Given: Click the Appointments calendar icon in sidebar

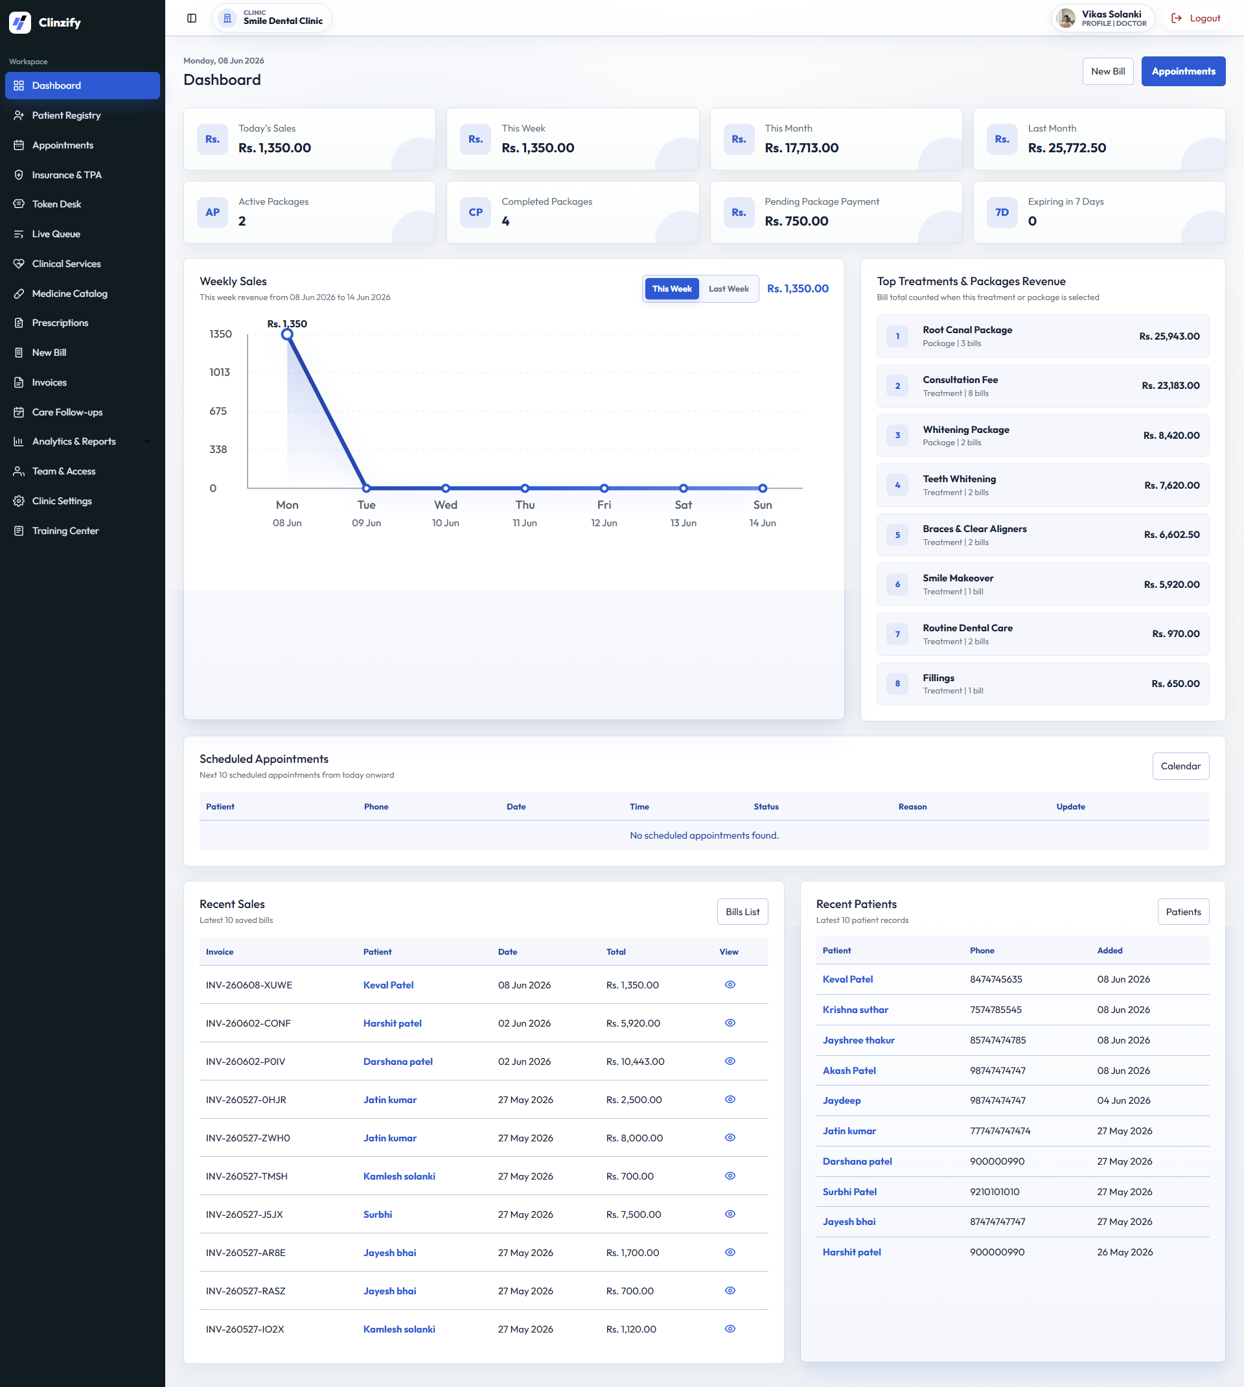Looking at the screenshot, I should [19, 145].
